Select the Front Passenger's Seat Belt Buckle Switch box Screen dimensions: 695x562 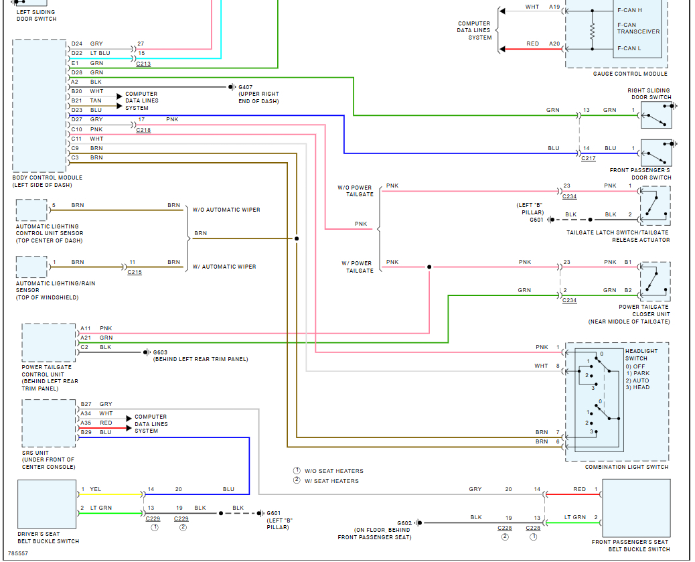pos(637,508)
